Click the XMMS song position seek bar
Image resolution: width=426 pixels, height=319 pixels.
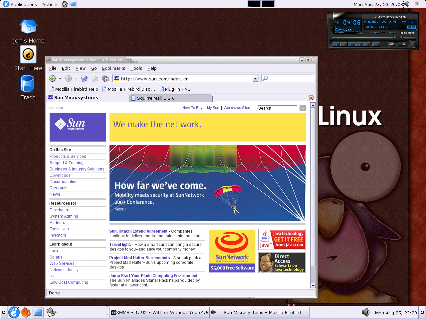coord(374,37)
